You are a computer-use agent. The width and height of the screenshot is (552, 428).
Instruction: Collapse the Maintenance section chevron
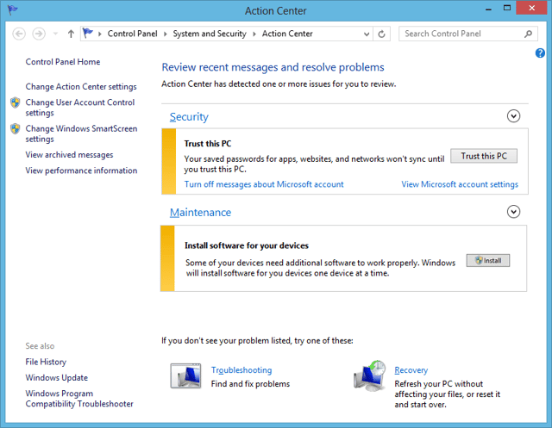(x=514, y=212)
